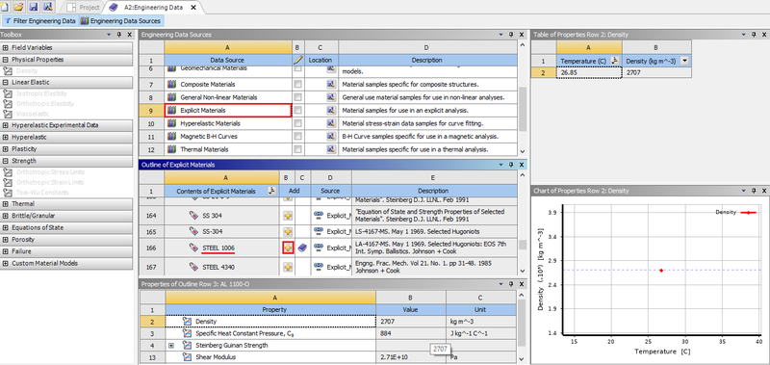Expand the Field Variables toolbox group
The width and height of the screenshot is (770, 365).
tap(6, 47)
